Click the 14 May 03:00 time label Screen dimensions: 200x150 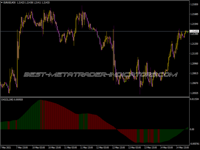(x=166, y=147)
